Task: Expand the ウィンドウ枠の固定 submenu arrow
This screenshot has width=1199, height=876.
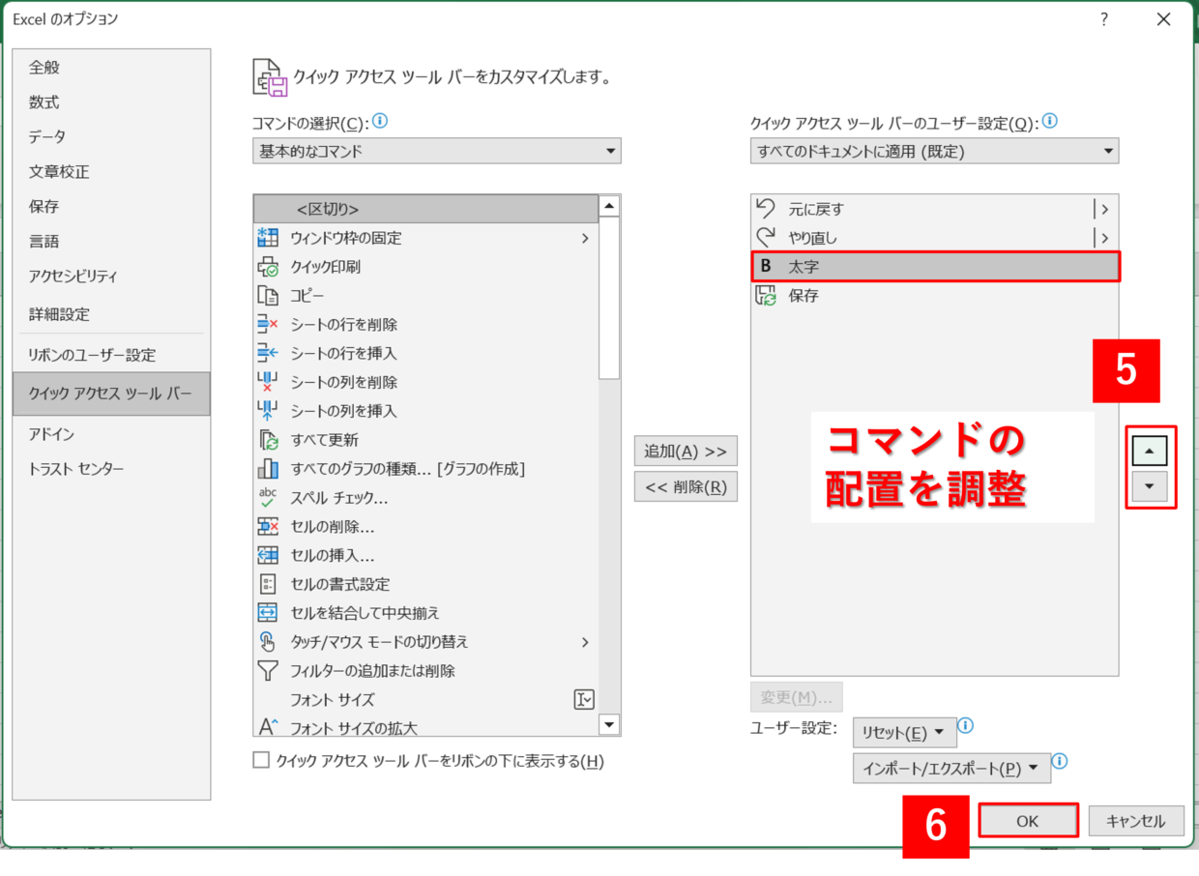Action: [585, 238]
